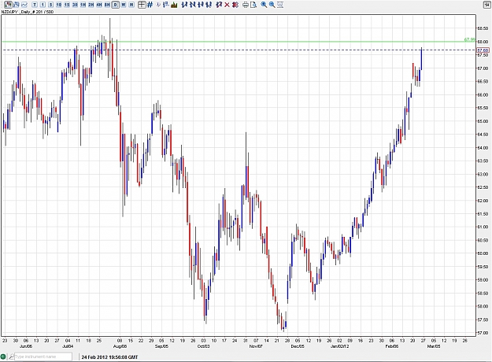Focus the 'Type instrument name' field

[43, 356]
